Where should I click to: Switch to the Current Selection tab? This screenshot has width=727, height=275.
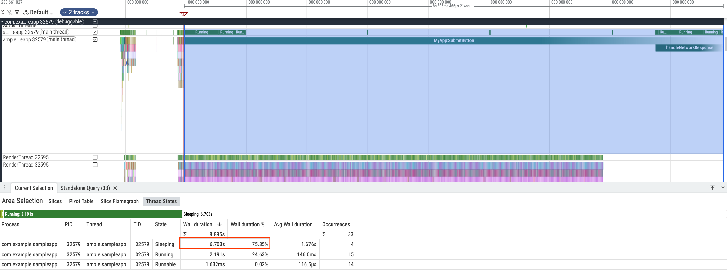[34, 188]
